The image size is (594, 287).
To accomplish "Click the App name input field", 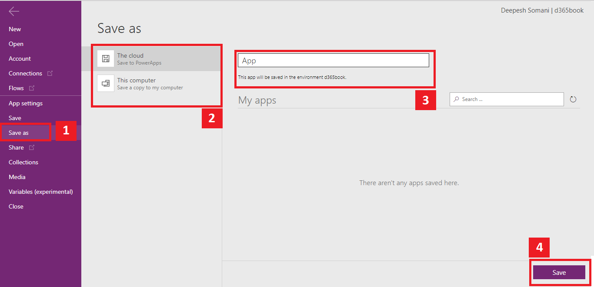I will pos(334,60).
